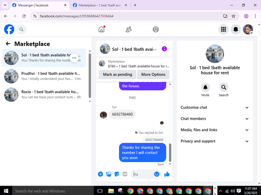Open more actions plus icon in composer

pyautogui.click(x=100, y=174)
